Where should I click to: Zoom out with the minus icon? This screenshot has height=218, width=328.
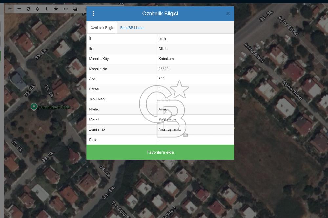19,9
